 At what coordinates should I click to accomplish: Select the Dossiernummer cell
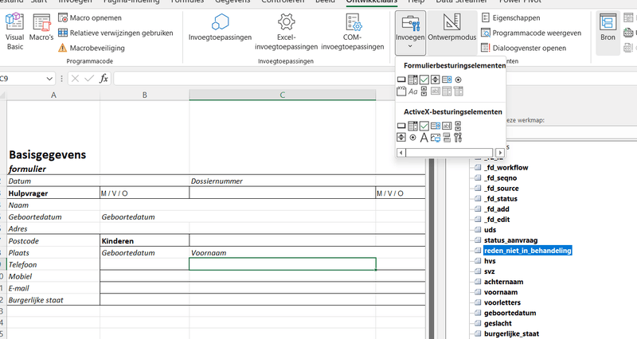(283, 181)
